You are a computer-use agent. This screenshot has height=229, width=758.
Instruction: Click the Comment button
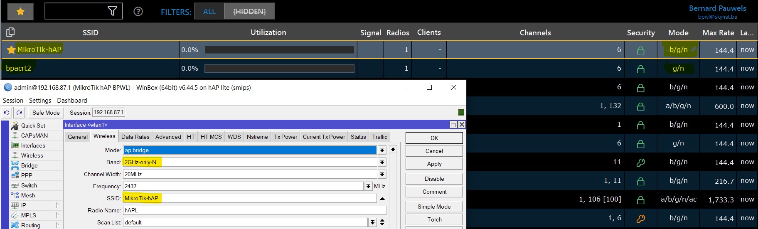(x=434, y=192)
